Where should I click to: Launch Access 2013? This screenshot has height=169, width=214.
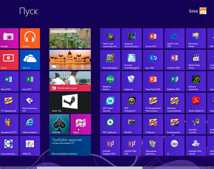(153, 38)
